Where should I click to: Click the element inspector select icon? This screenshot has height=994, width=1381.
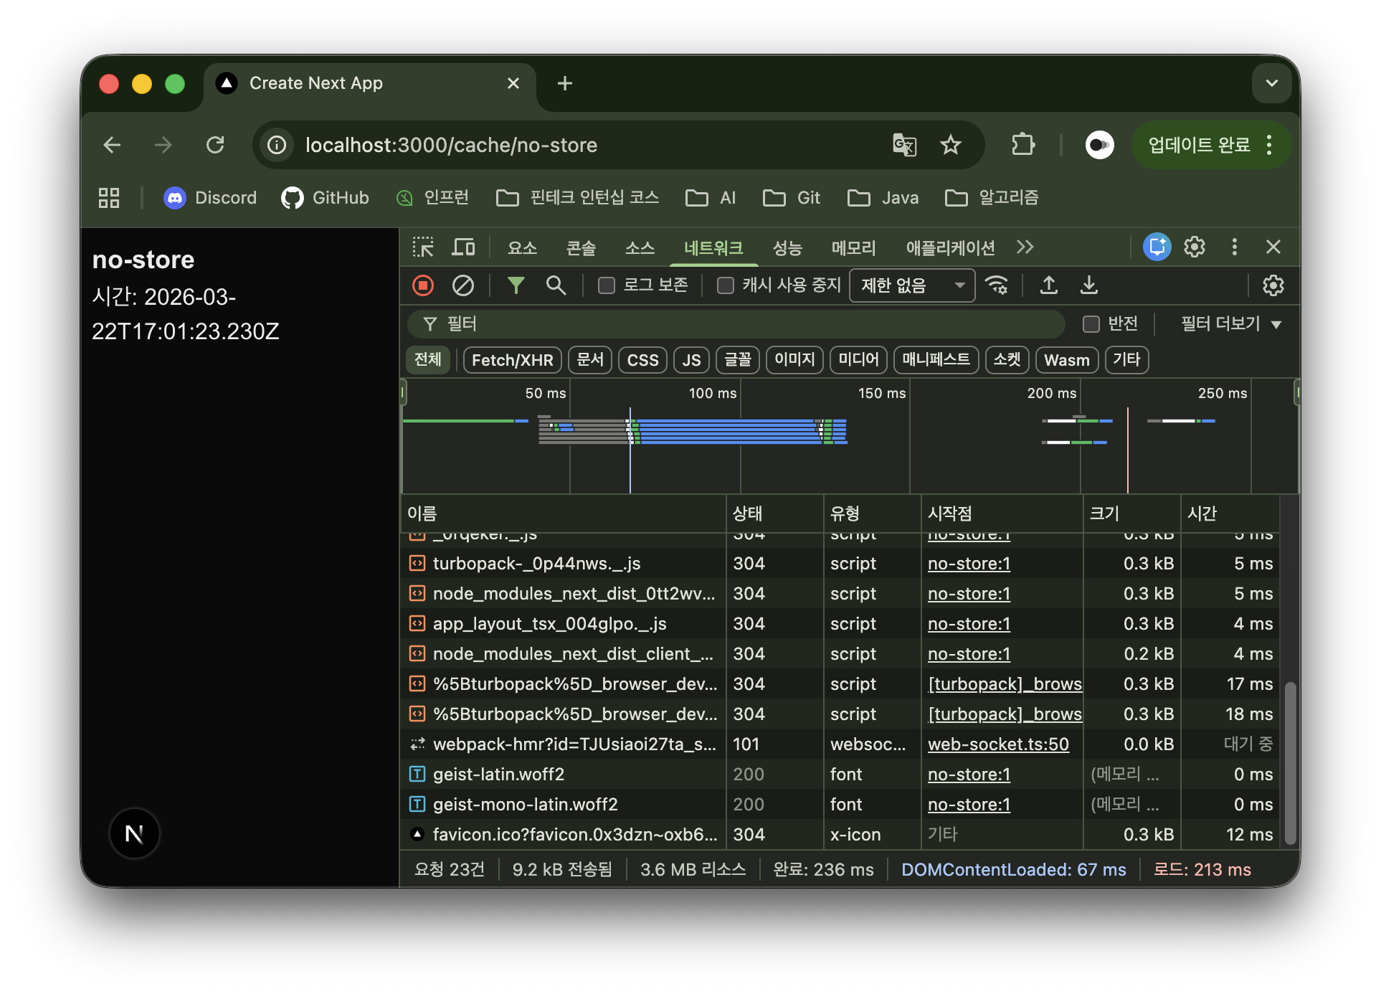[x=423, y=247]
